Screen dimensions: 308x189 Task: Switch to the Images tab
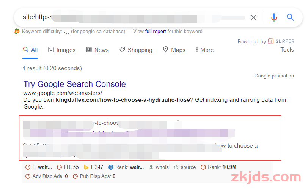(x=62, y=50)
